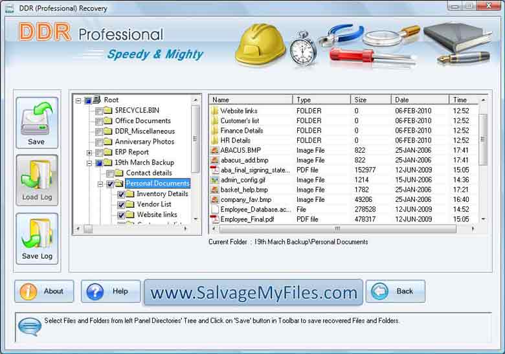Click the Finance Details folder icon in list
The width and height of the screenshot is (505, 354).
point(214,131)
